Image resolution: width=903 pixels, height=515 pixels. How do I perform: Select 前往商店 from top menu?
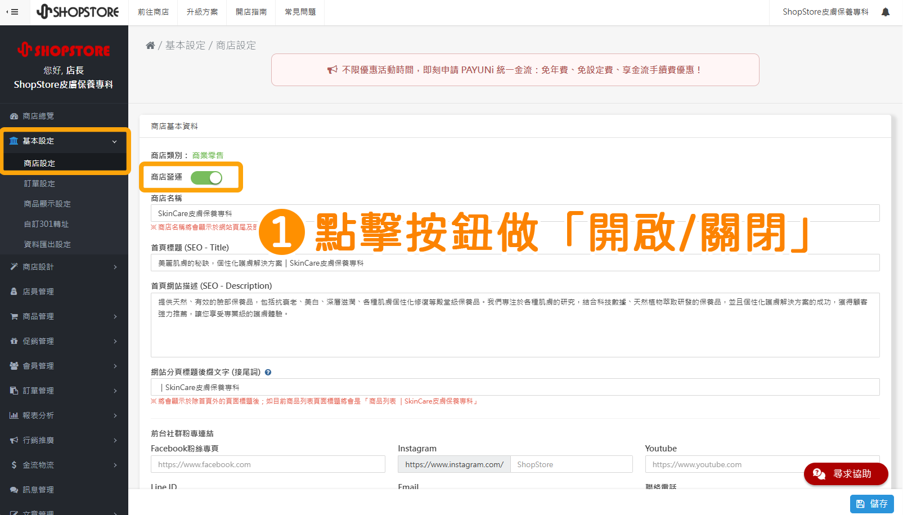[x=153, y=11]
